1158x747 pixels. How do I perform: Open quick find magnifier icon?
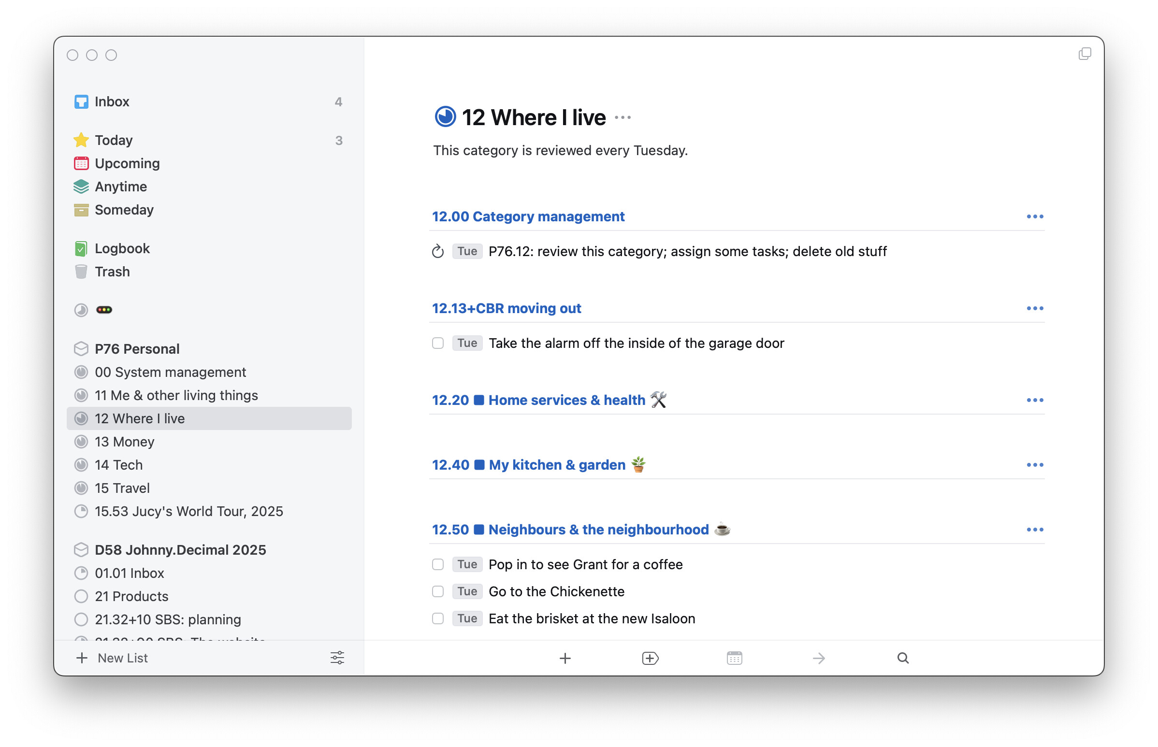(902, 658)
